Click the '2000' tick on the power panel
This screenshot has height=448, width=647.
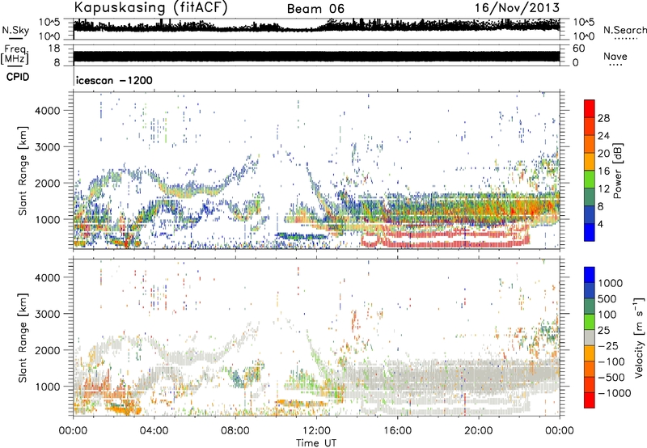point(47,183)
